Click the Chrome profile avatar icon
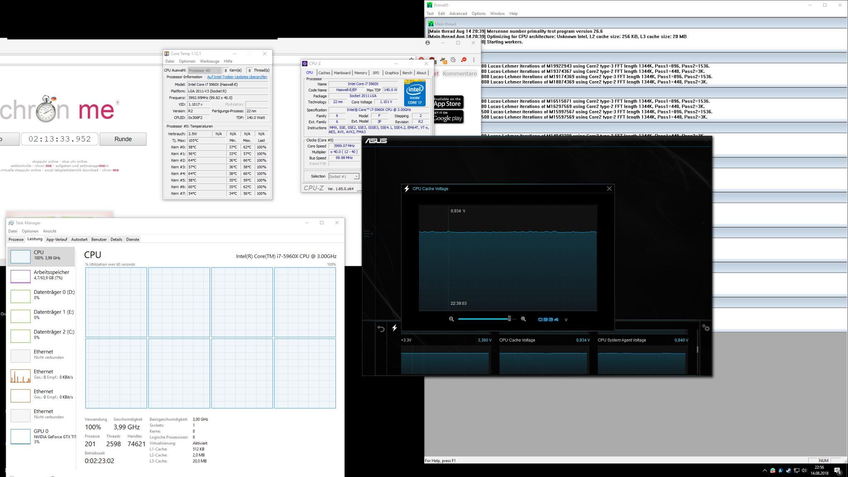Screen dimensions: 848x477 (428, 43)
